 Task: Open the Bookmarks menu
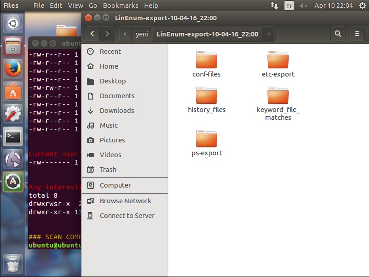pos(121,6)
